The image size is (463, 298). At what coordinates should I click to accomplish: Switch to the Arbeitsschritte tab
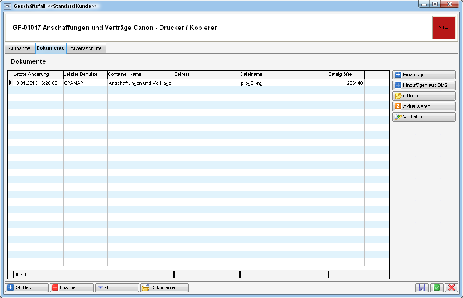[x=86, y=48]
